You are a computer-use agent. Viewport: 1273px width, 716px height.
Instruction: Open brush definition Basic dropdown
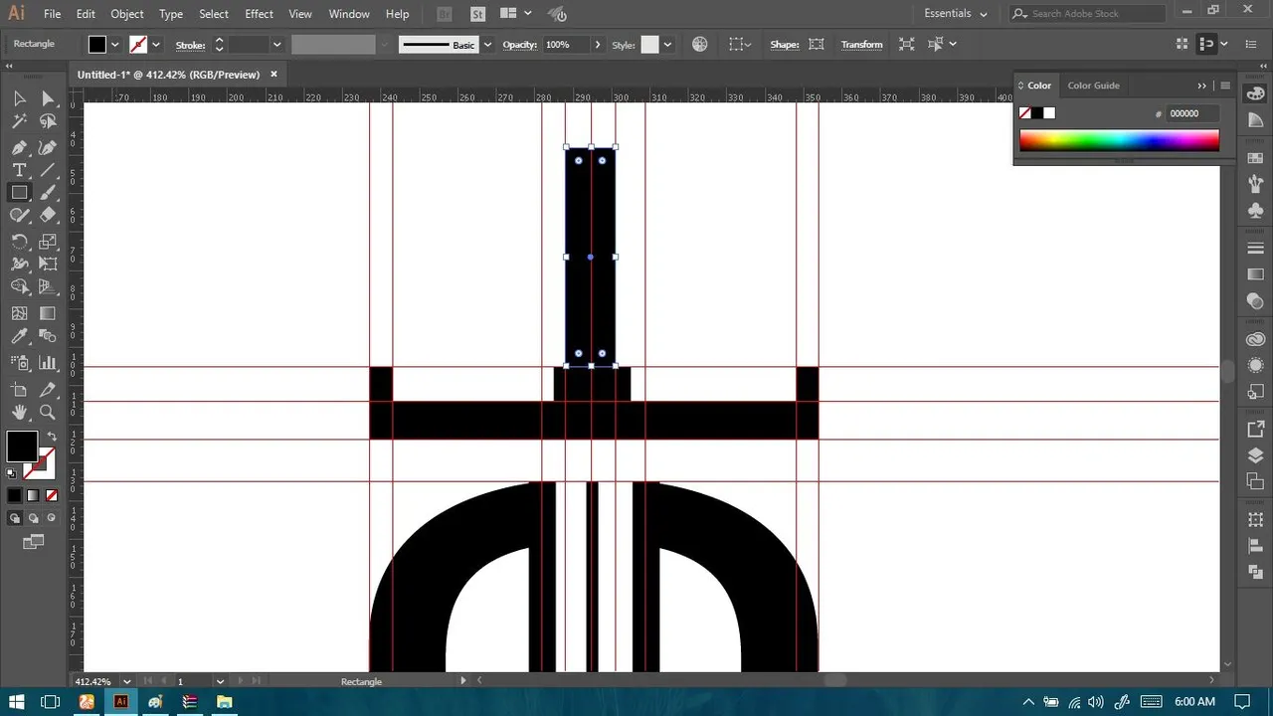[487, 45]
